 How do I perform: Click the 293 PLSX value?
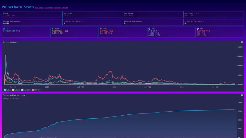click(201, 35)
